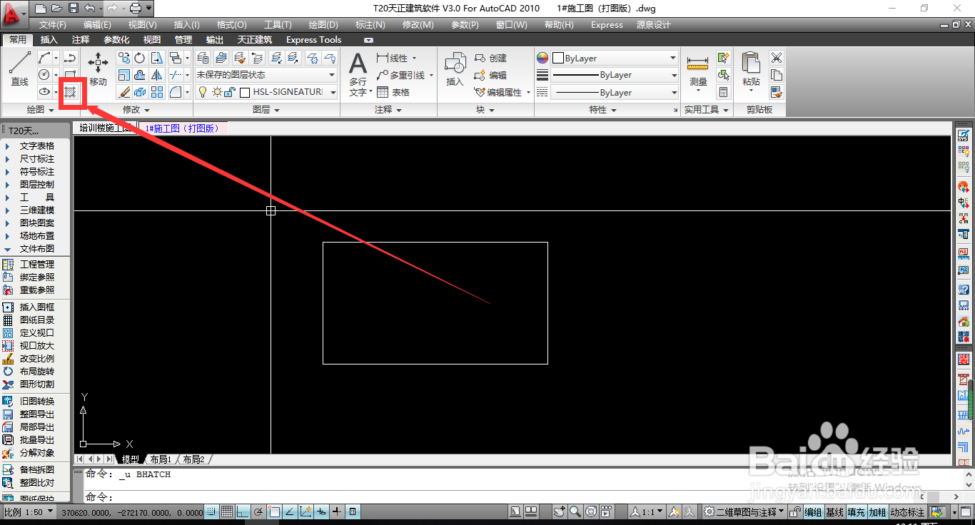Viewport: 975px width, 525px height.
Task: Paste from clipboard (粘贴)
Action: pyautogui.click(x=751, y=72)
